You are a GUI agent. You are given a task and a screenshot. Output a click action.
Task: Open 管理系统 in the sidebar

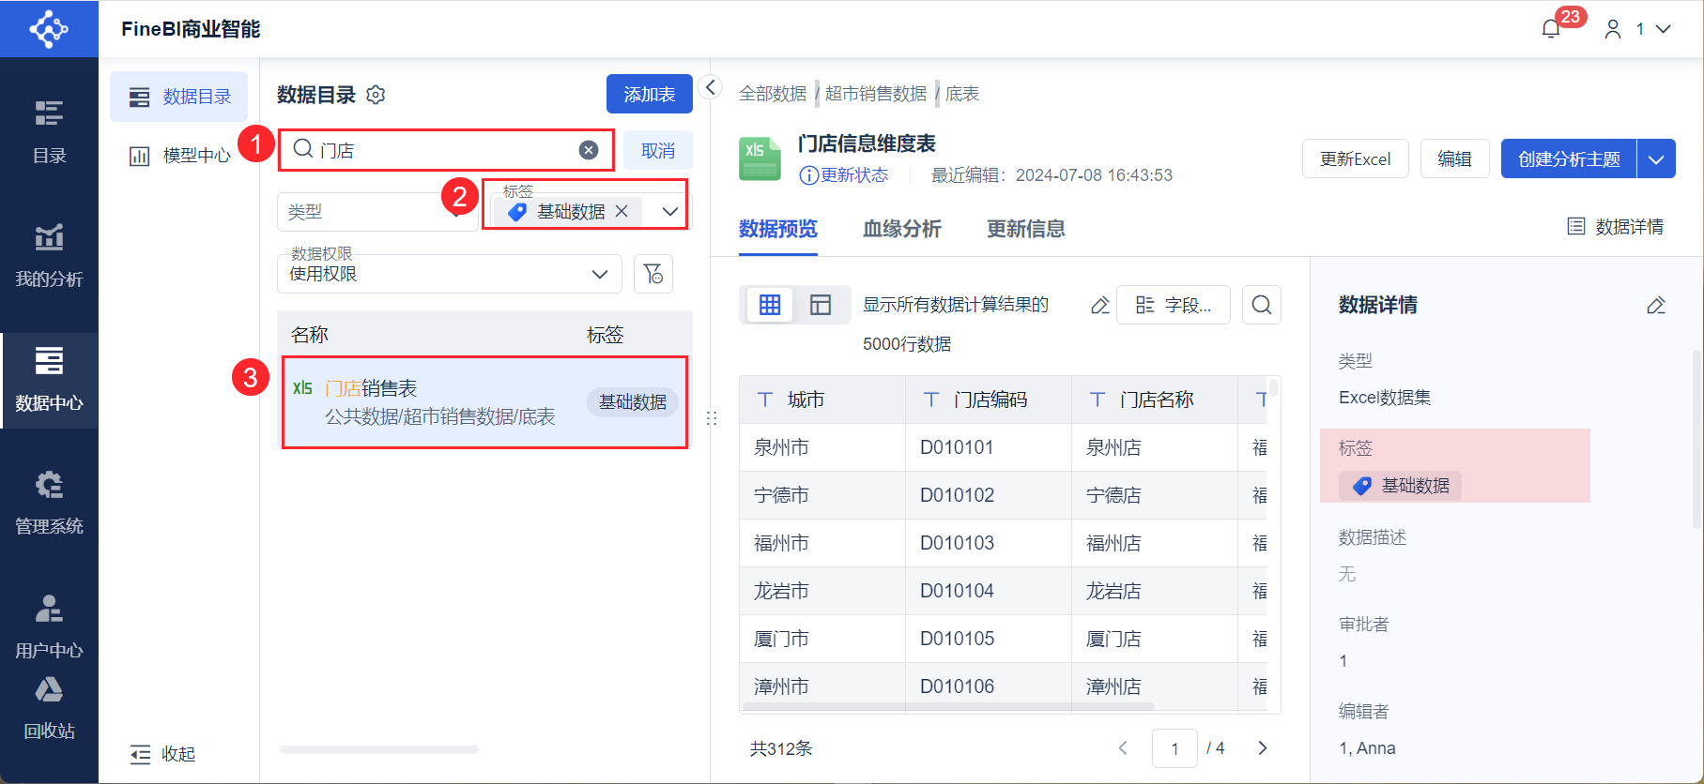49,503
